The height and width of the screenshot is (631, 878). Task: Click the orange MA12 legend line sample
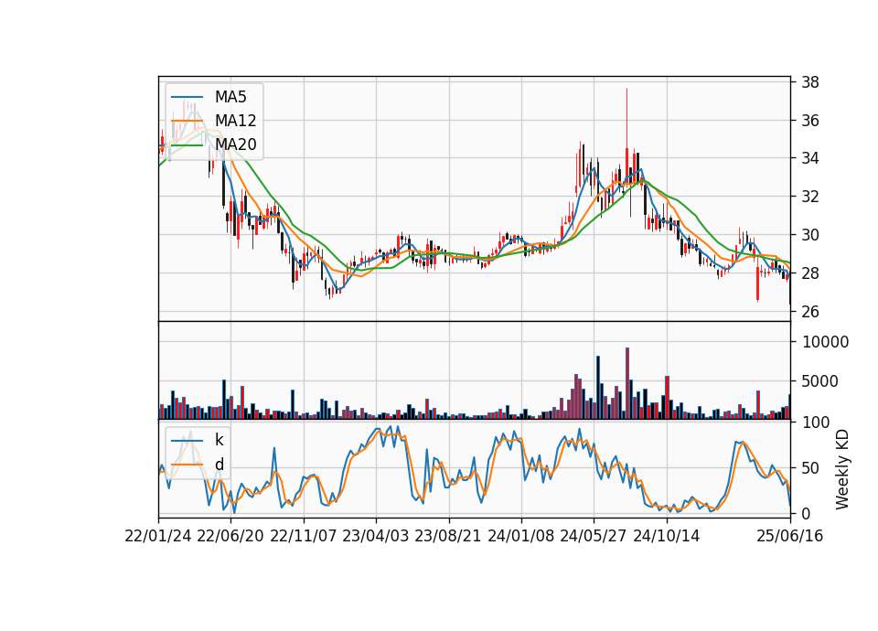[187, 121]
